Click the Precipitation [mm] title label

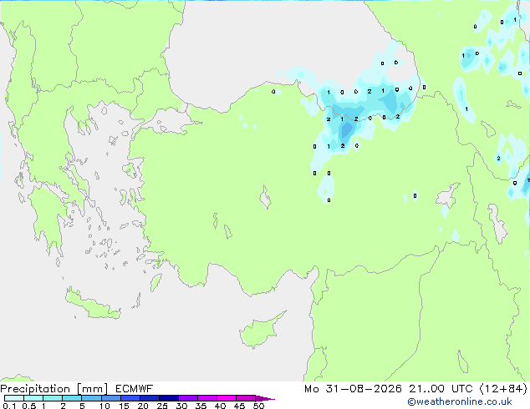pos(54,389)
